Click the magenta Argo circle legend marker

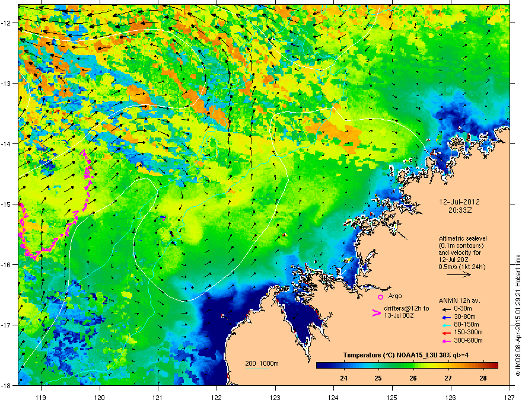(x=380, y=297)
